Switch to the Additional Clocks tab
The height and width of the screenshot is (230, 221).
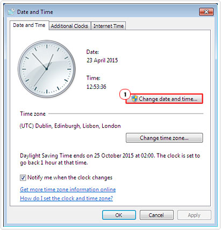[x=69, y=26]
